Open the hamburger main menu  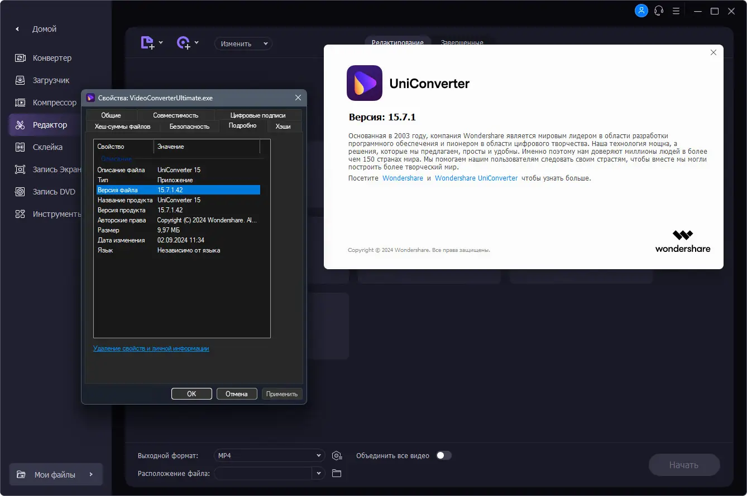(676, 11)
